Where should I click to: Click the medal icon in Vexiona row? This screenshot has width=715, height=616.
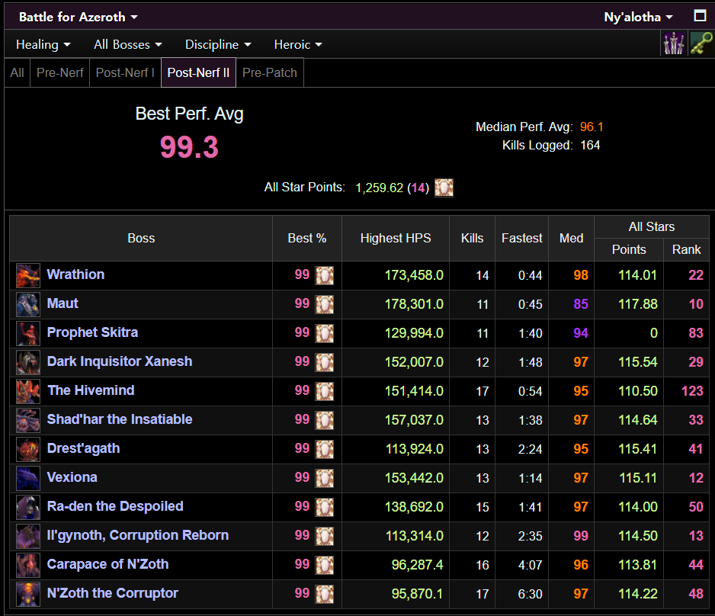[325, 478]
